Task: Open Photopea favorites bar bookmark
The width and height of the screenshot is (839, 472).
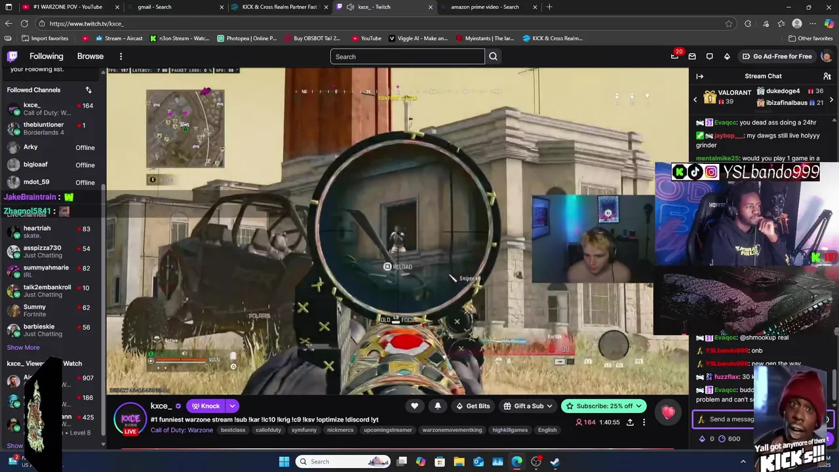Action: pyautogui.click(x=247, y=38)
